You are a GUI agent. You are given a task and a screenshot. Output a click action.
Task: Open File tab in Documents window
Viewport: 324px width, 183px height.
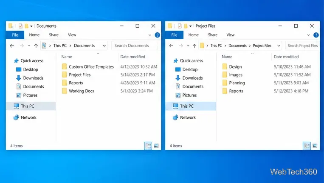point(15,35)
